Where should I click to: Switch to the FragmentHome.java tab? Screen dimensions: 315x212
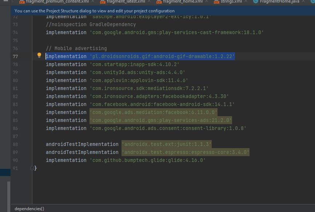click(x=279, y=1)
